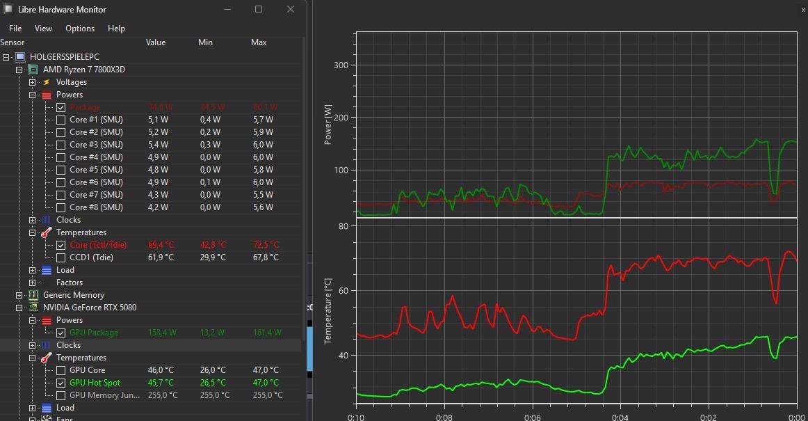Click the Generic Memory chip icon
The image size is (808, 421).
[33, 295]
